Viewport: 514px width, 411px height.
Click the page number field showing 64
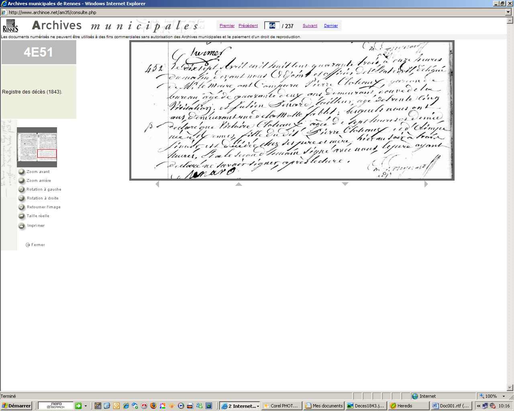pyautogui.click(x=272, y=26)
